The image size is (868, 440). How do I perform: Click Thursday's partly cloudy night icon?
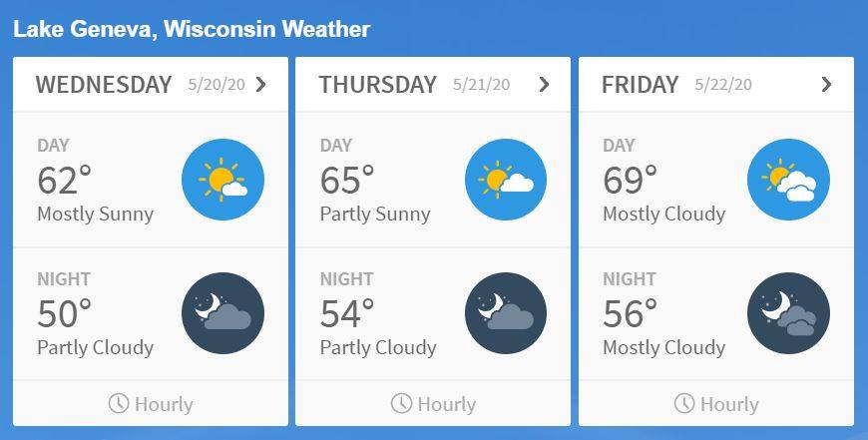pyautogui.click(x=506, y=313)
